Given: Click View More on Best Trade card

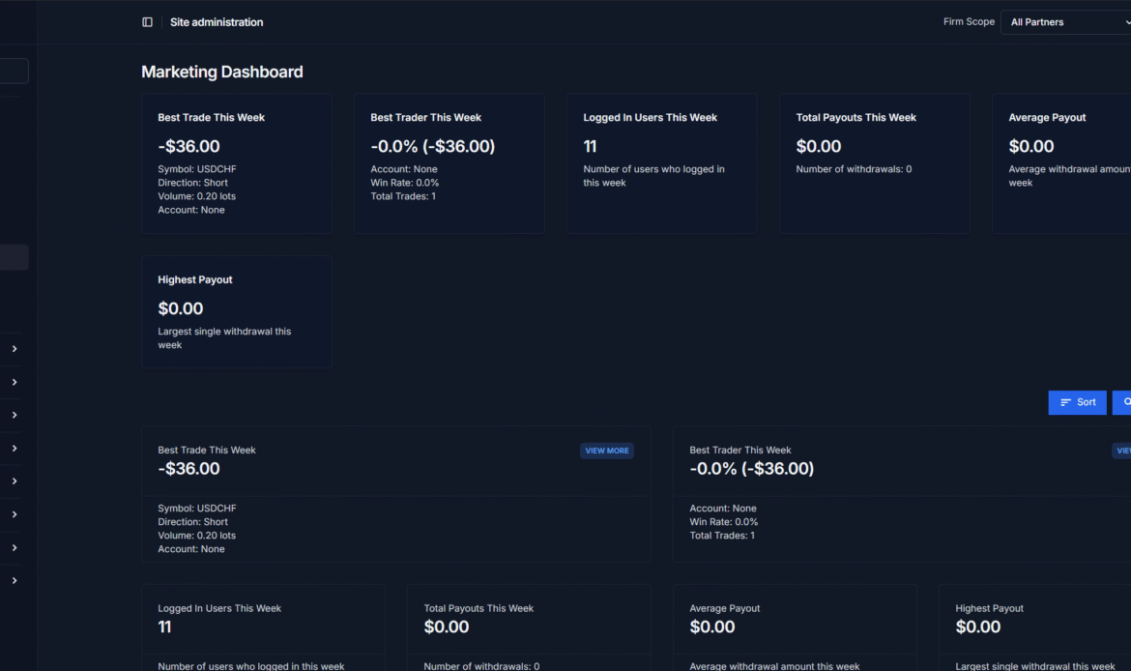Looking at the screenshot, I should (606, 451).
